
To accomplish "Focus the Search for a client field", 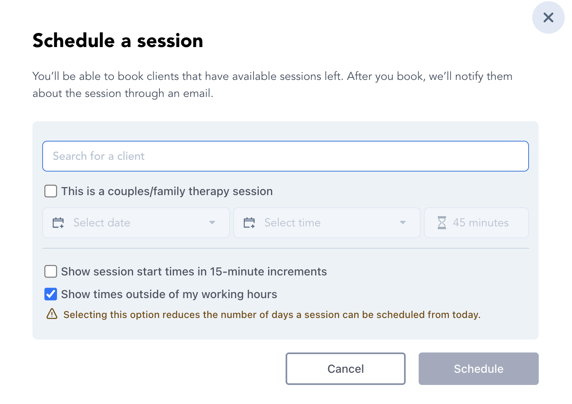I will tap(285, 156).
